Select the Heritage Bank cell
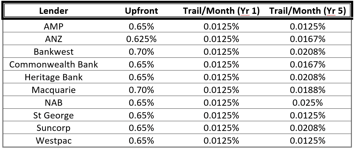Screen dimensions: 354x148 pos(53,77)
